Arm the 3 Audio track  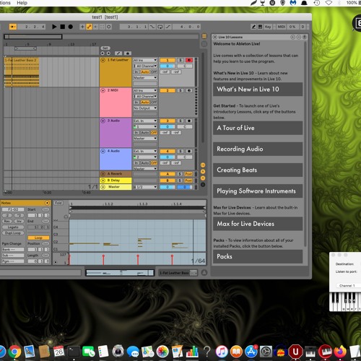189,121
